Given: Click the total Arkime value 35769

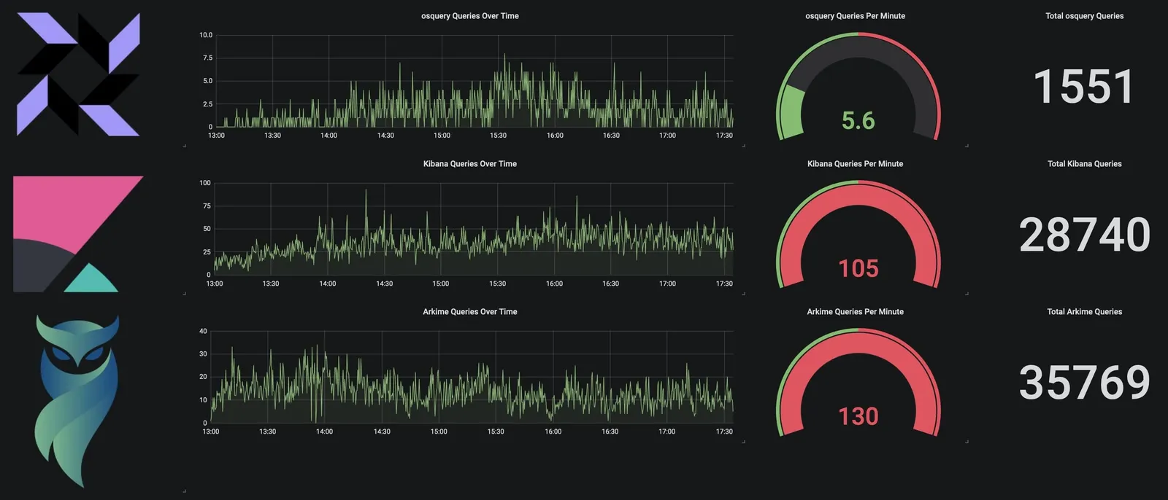Looking at the screenshot, I should [x=1084, y=383].
